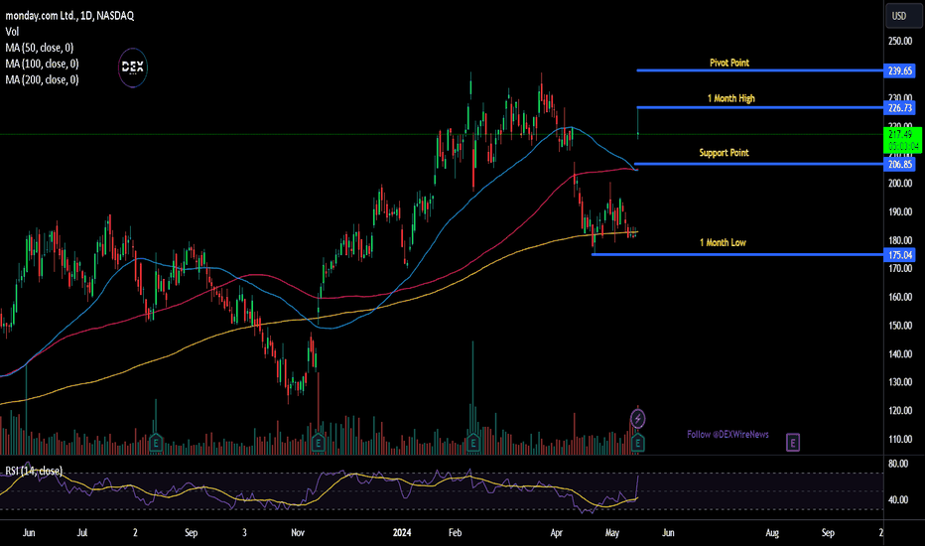The image size is (925, 546).
Task: Click 200.00 on the price axis
Action: pos(900,184)
